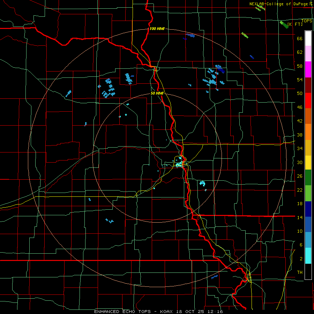The width and height of the screenshot is (314, 314).
Task: Select the bright red legend swatch
Action: click(x=308, y=100)
